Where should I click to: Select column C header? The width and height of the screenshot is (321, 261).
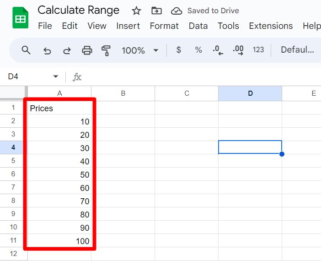tap(187, 93)
